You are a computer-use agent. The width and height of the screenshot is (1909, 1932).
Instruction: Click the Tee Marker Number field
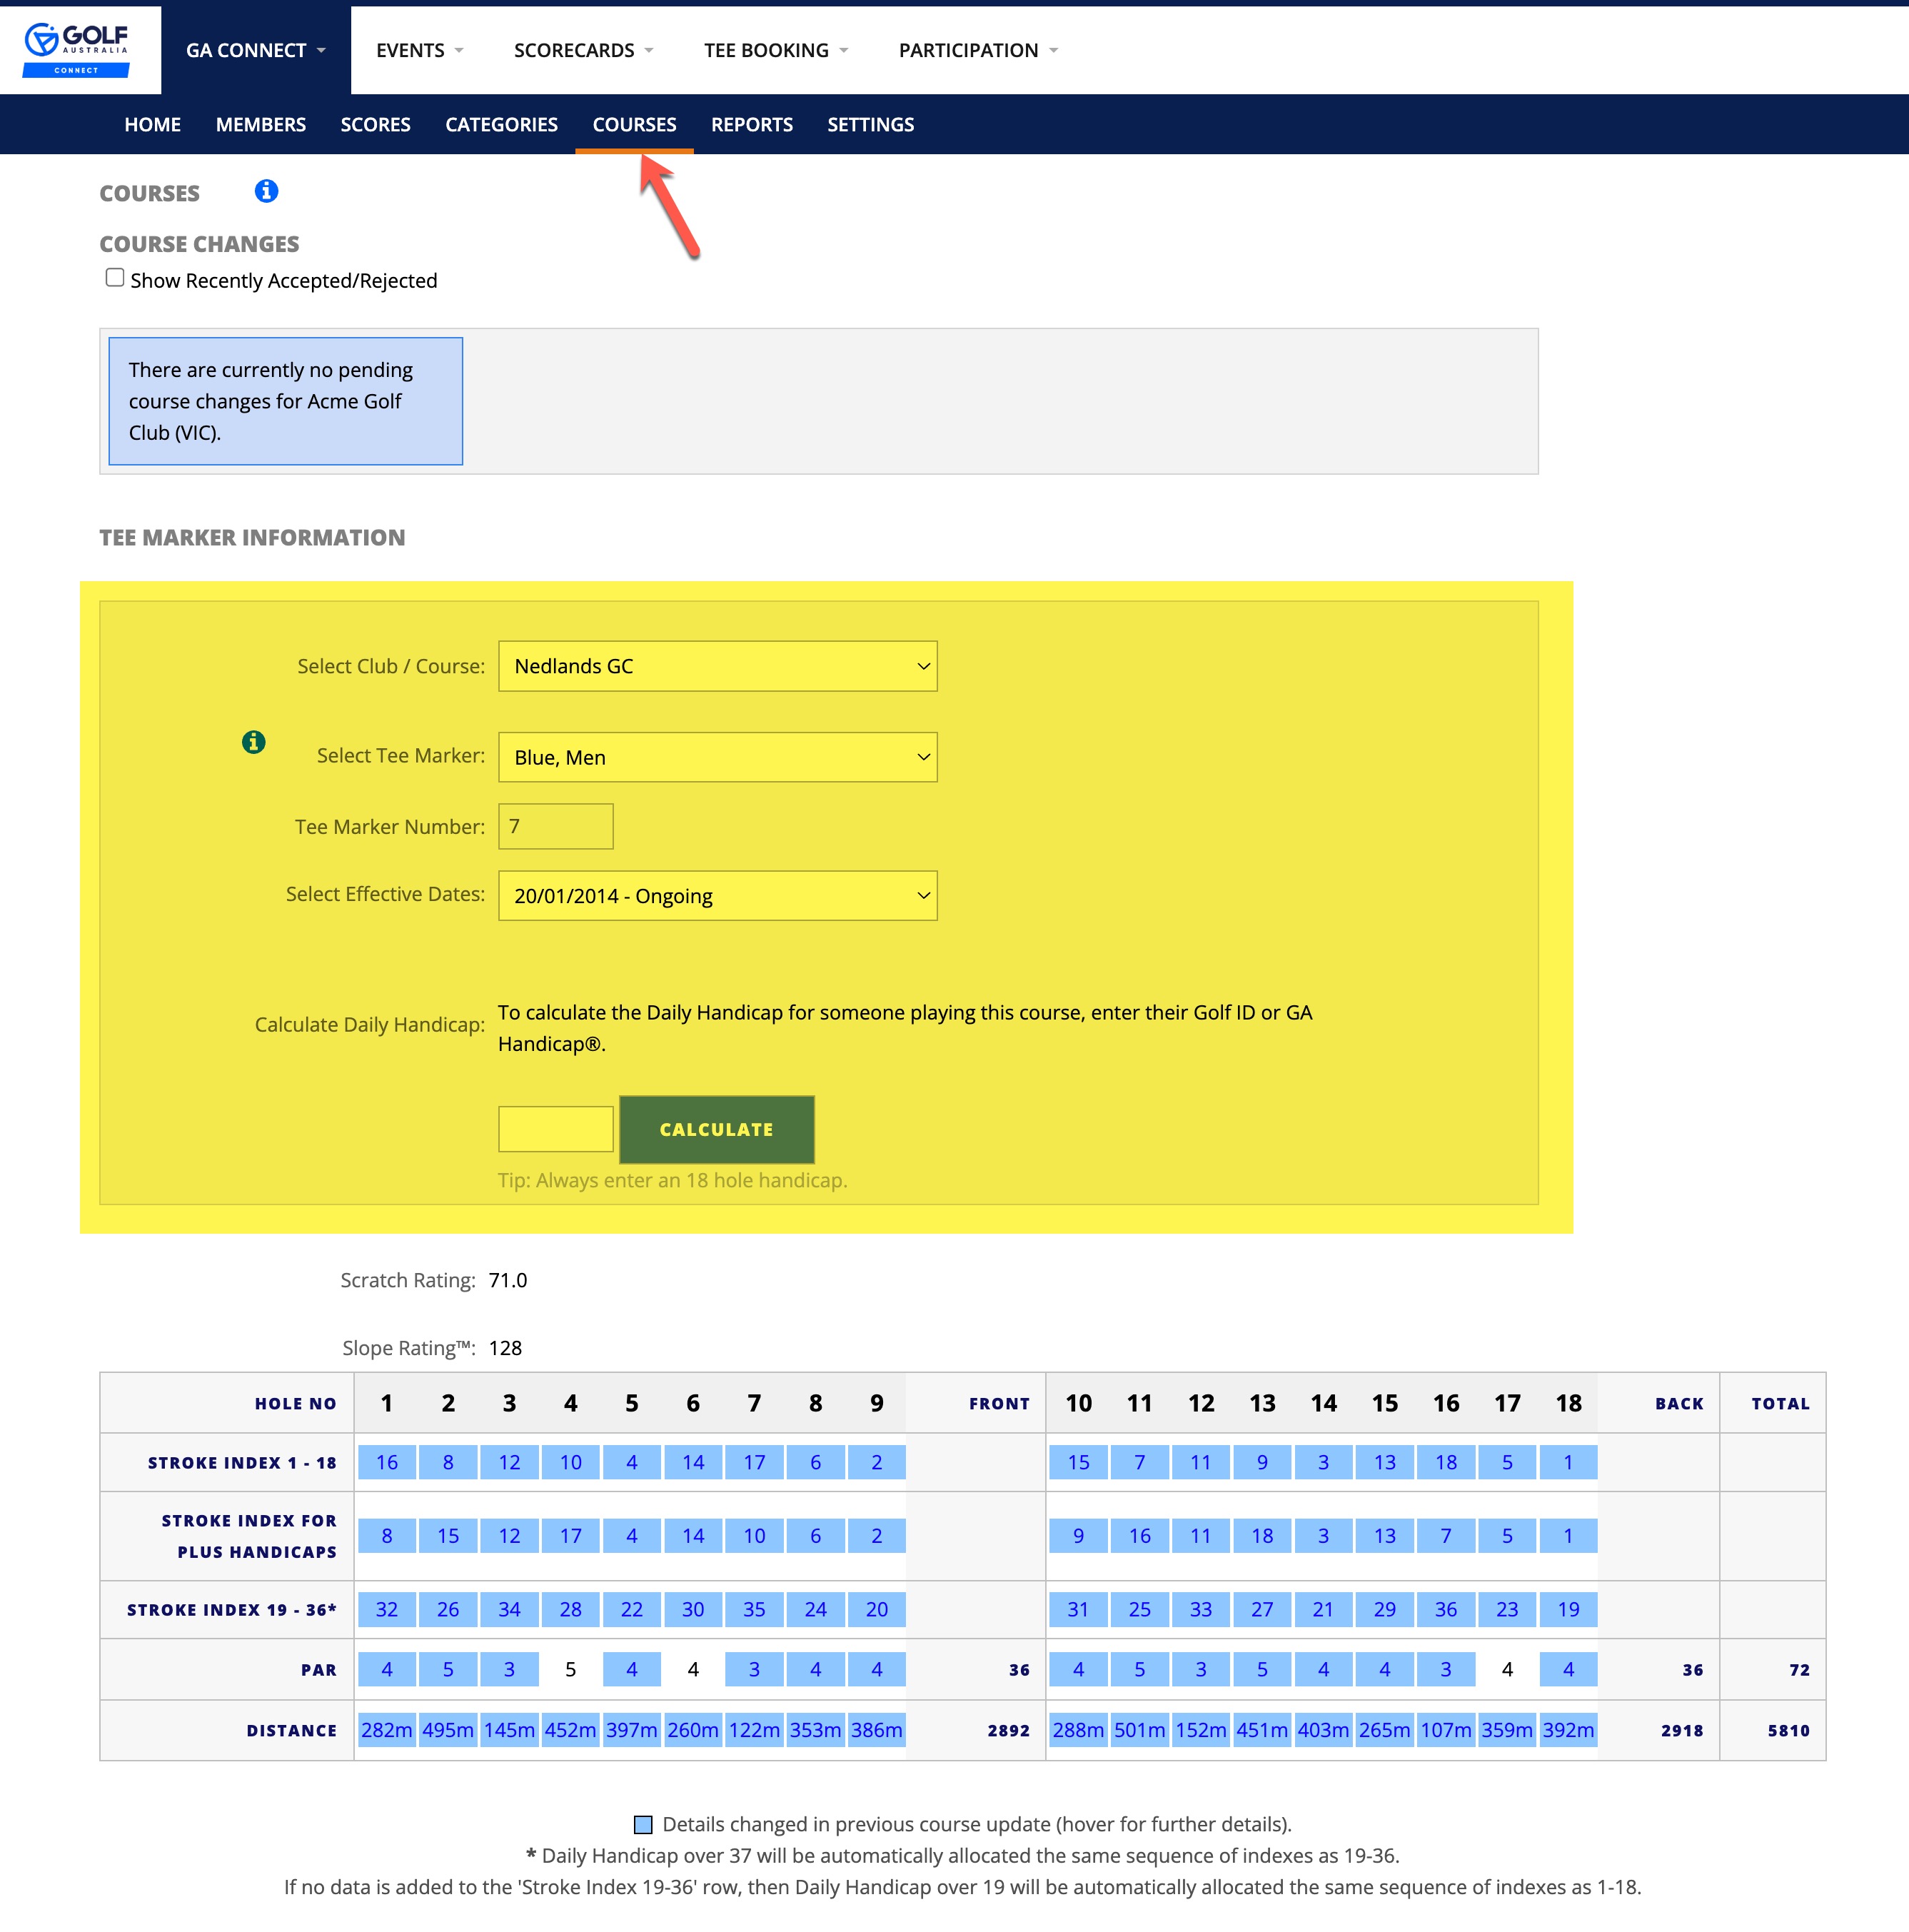pos(556,826)
